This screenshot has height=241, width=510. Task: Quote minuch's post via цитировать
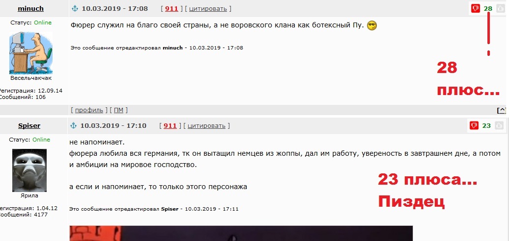208,9
